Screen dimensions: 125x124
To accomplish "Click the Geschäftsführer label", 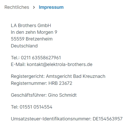I will 29,95.
